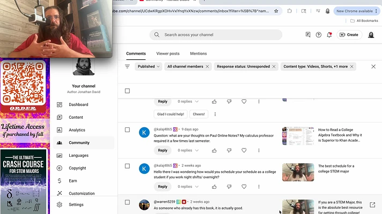Open the feedback icon beside help

[308, 35]
